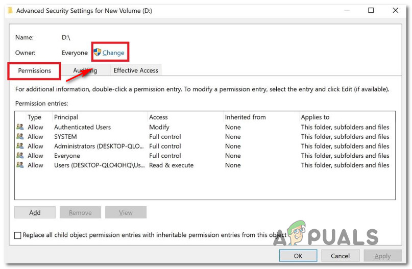The height and width of the screenshot is (269, 412).
Task: Open the Auditing tab
Action: click(x=85, y=70)
